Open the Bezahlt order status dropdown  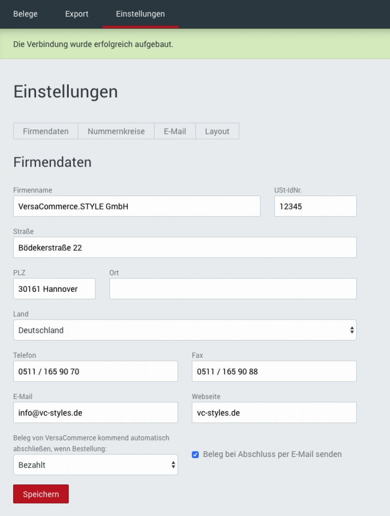(x=95, y=465)
